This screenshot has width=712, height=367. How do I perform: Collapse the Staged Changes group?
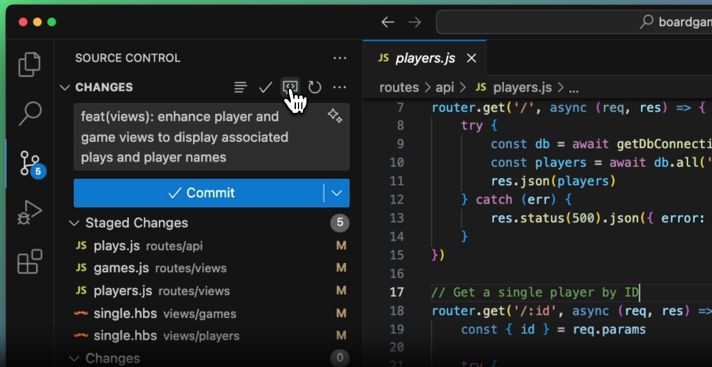pyautogui.click(x=74, y=223)
